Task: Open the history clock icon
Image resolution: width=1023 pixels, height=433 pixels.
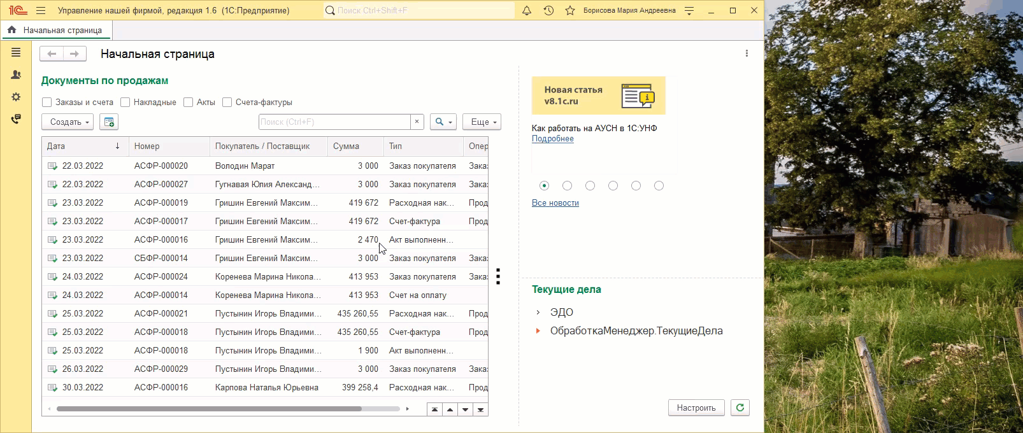Action: click(x=548, y=11)
